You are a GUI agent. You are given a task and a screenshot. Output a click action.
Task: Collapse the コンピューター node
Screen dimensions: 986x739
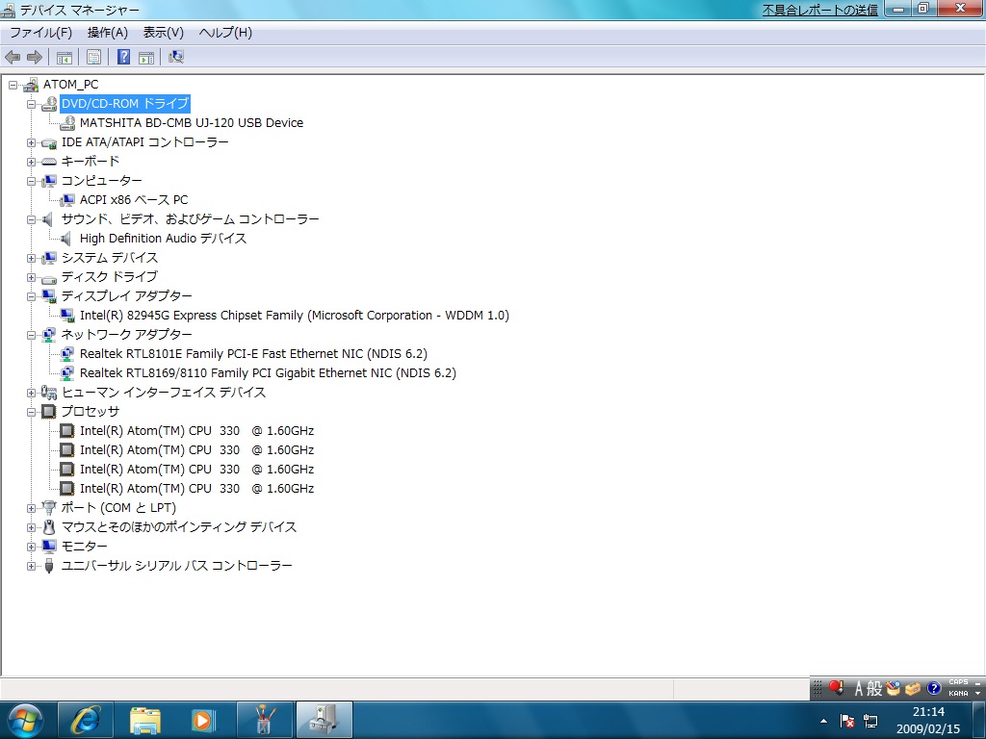click(x=31, y=181)
